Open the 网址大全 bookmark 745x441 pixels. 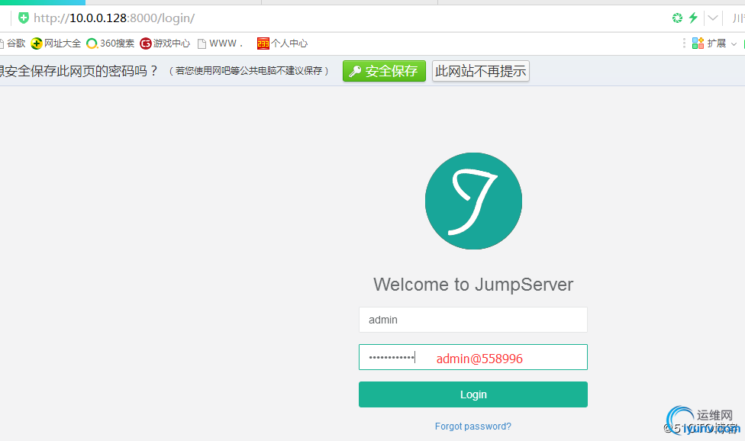(x=56, y=43)
